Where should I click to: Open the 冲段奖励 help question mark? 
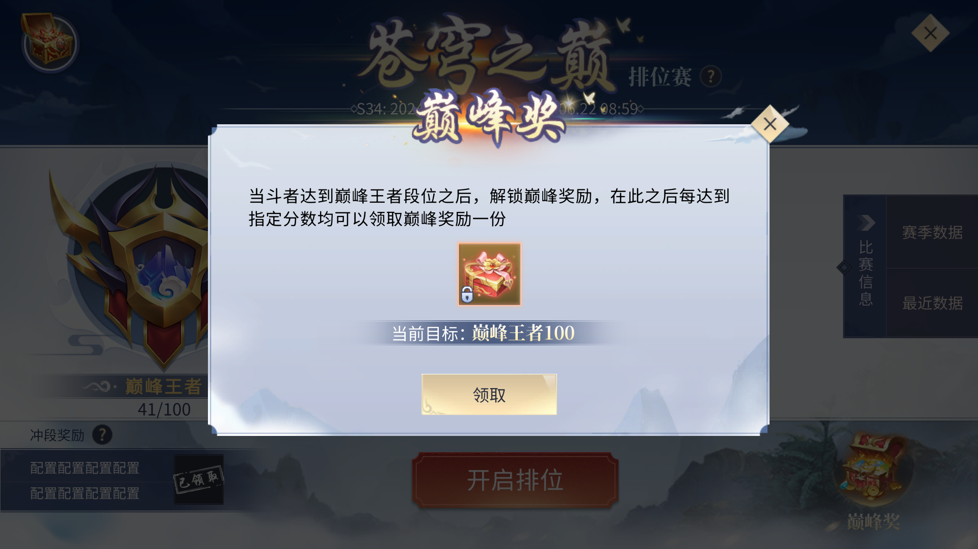(102, 435)
